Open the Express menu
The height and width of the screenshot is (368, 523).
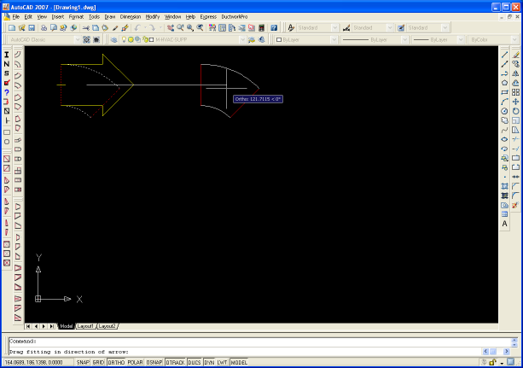tap(208, 17)
